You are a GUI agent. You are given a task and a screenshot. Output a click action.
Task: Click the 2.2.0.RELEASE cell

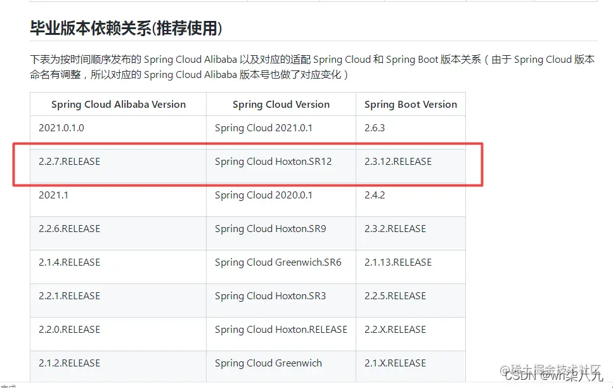tap(119, 334)
